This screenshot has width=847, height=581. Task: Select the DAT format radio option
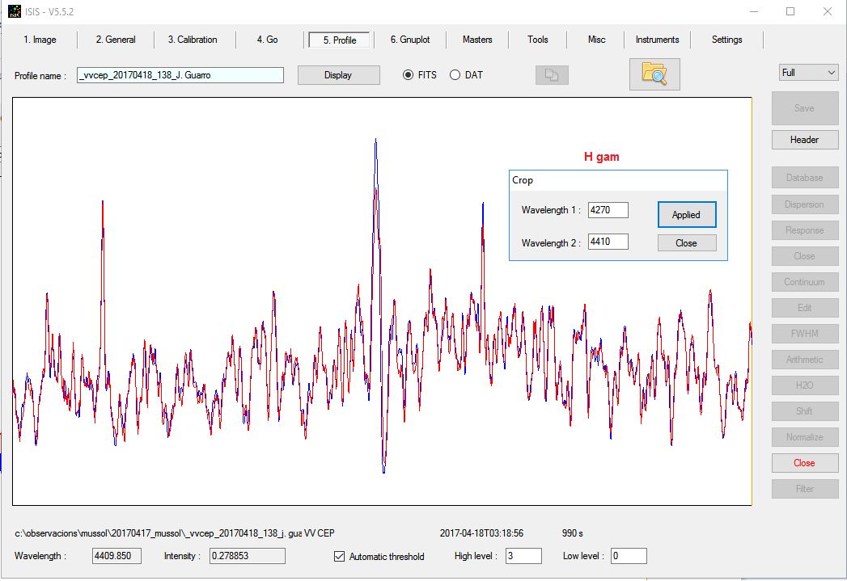coord(455,75)
